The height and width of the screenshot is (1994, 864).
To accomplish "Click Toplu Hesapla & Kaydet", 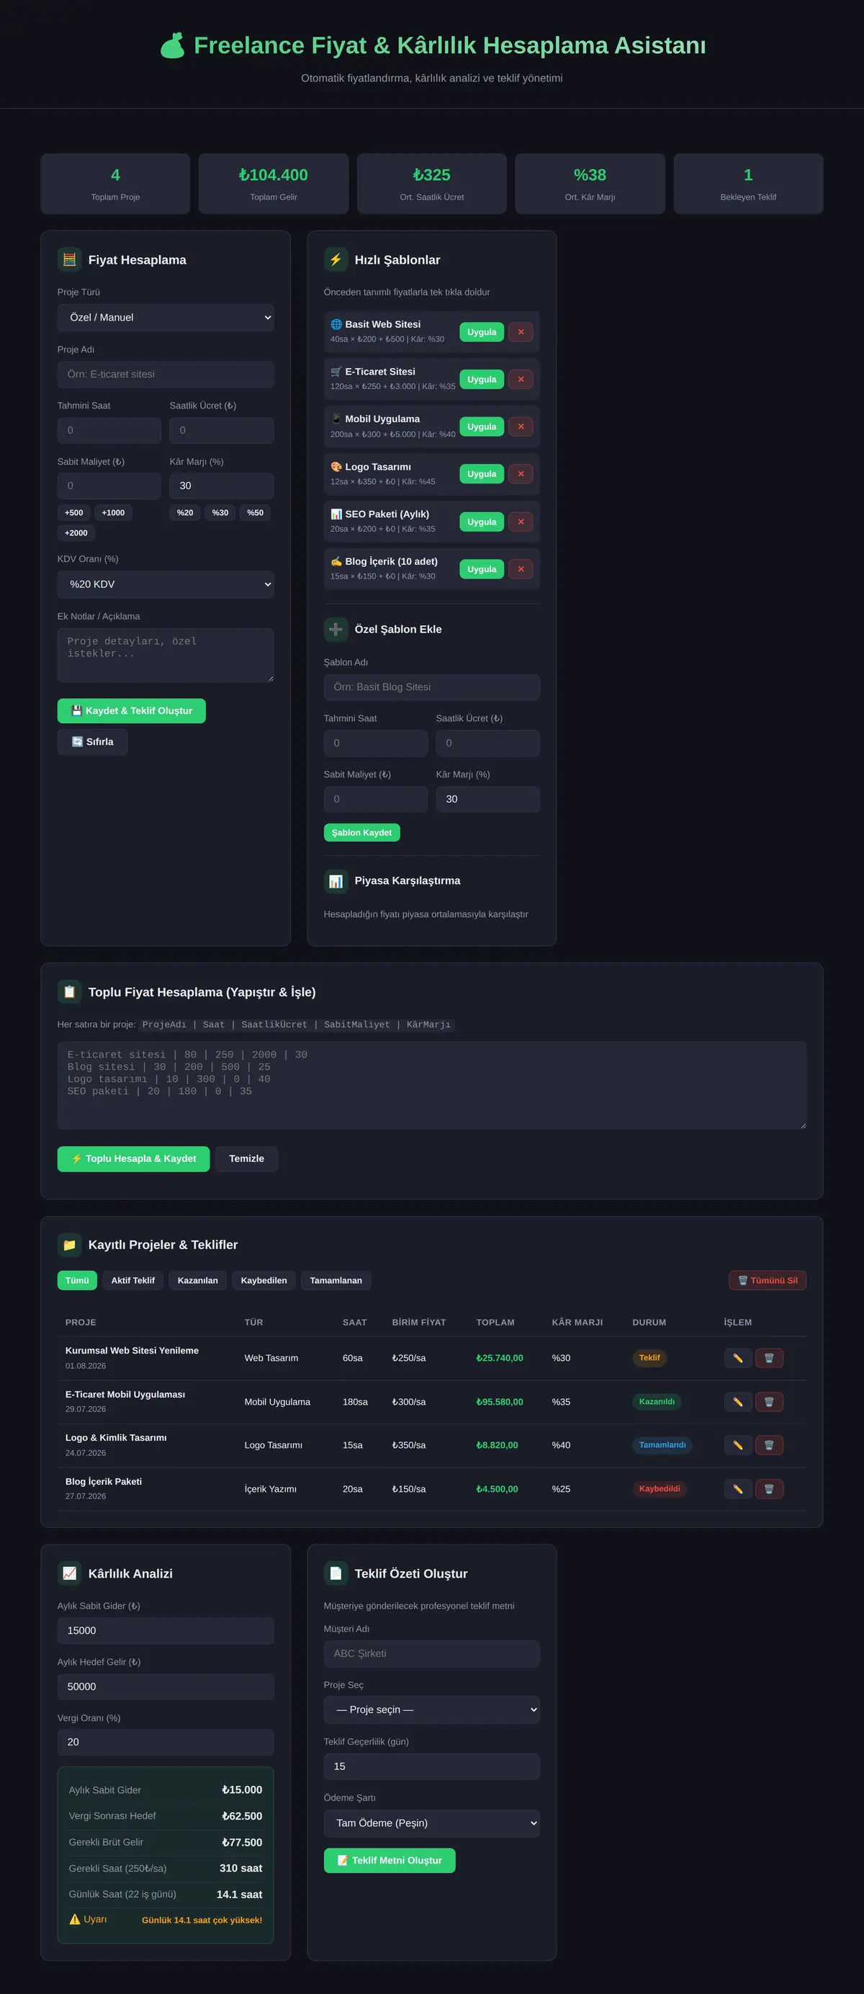I will pos(133,1159).
